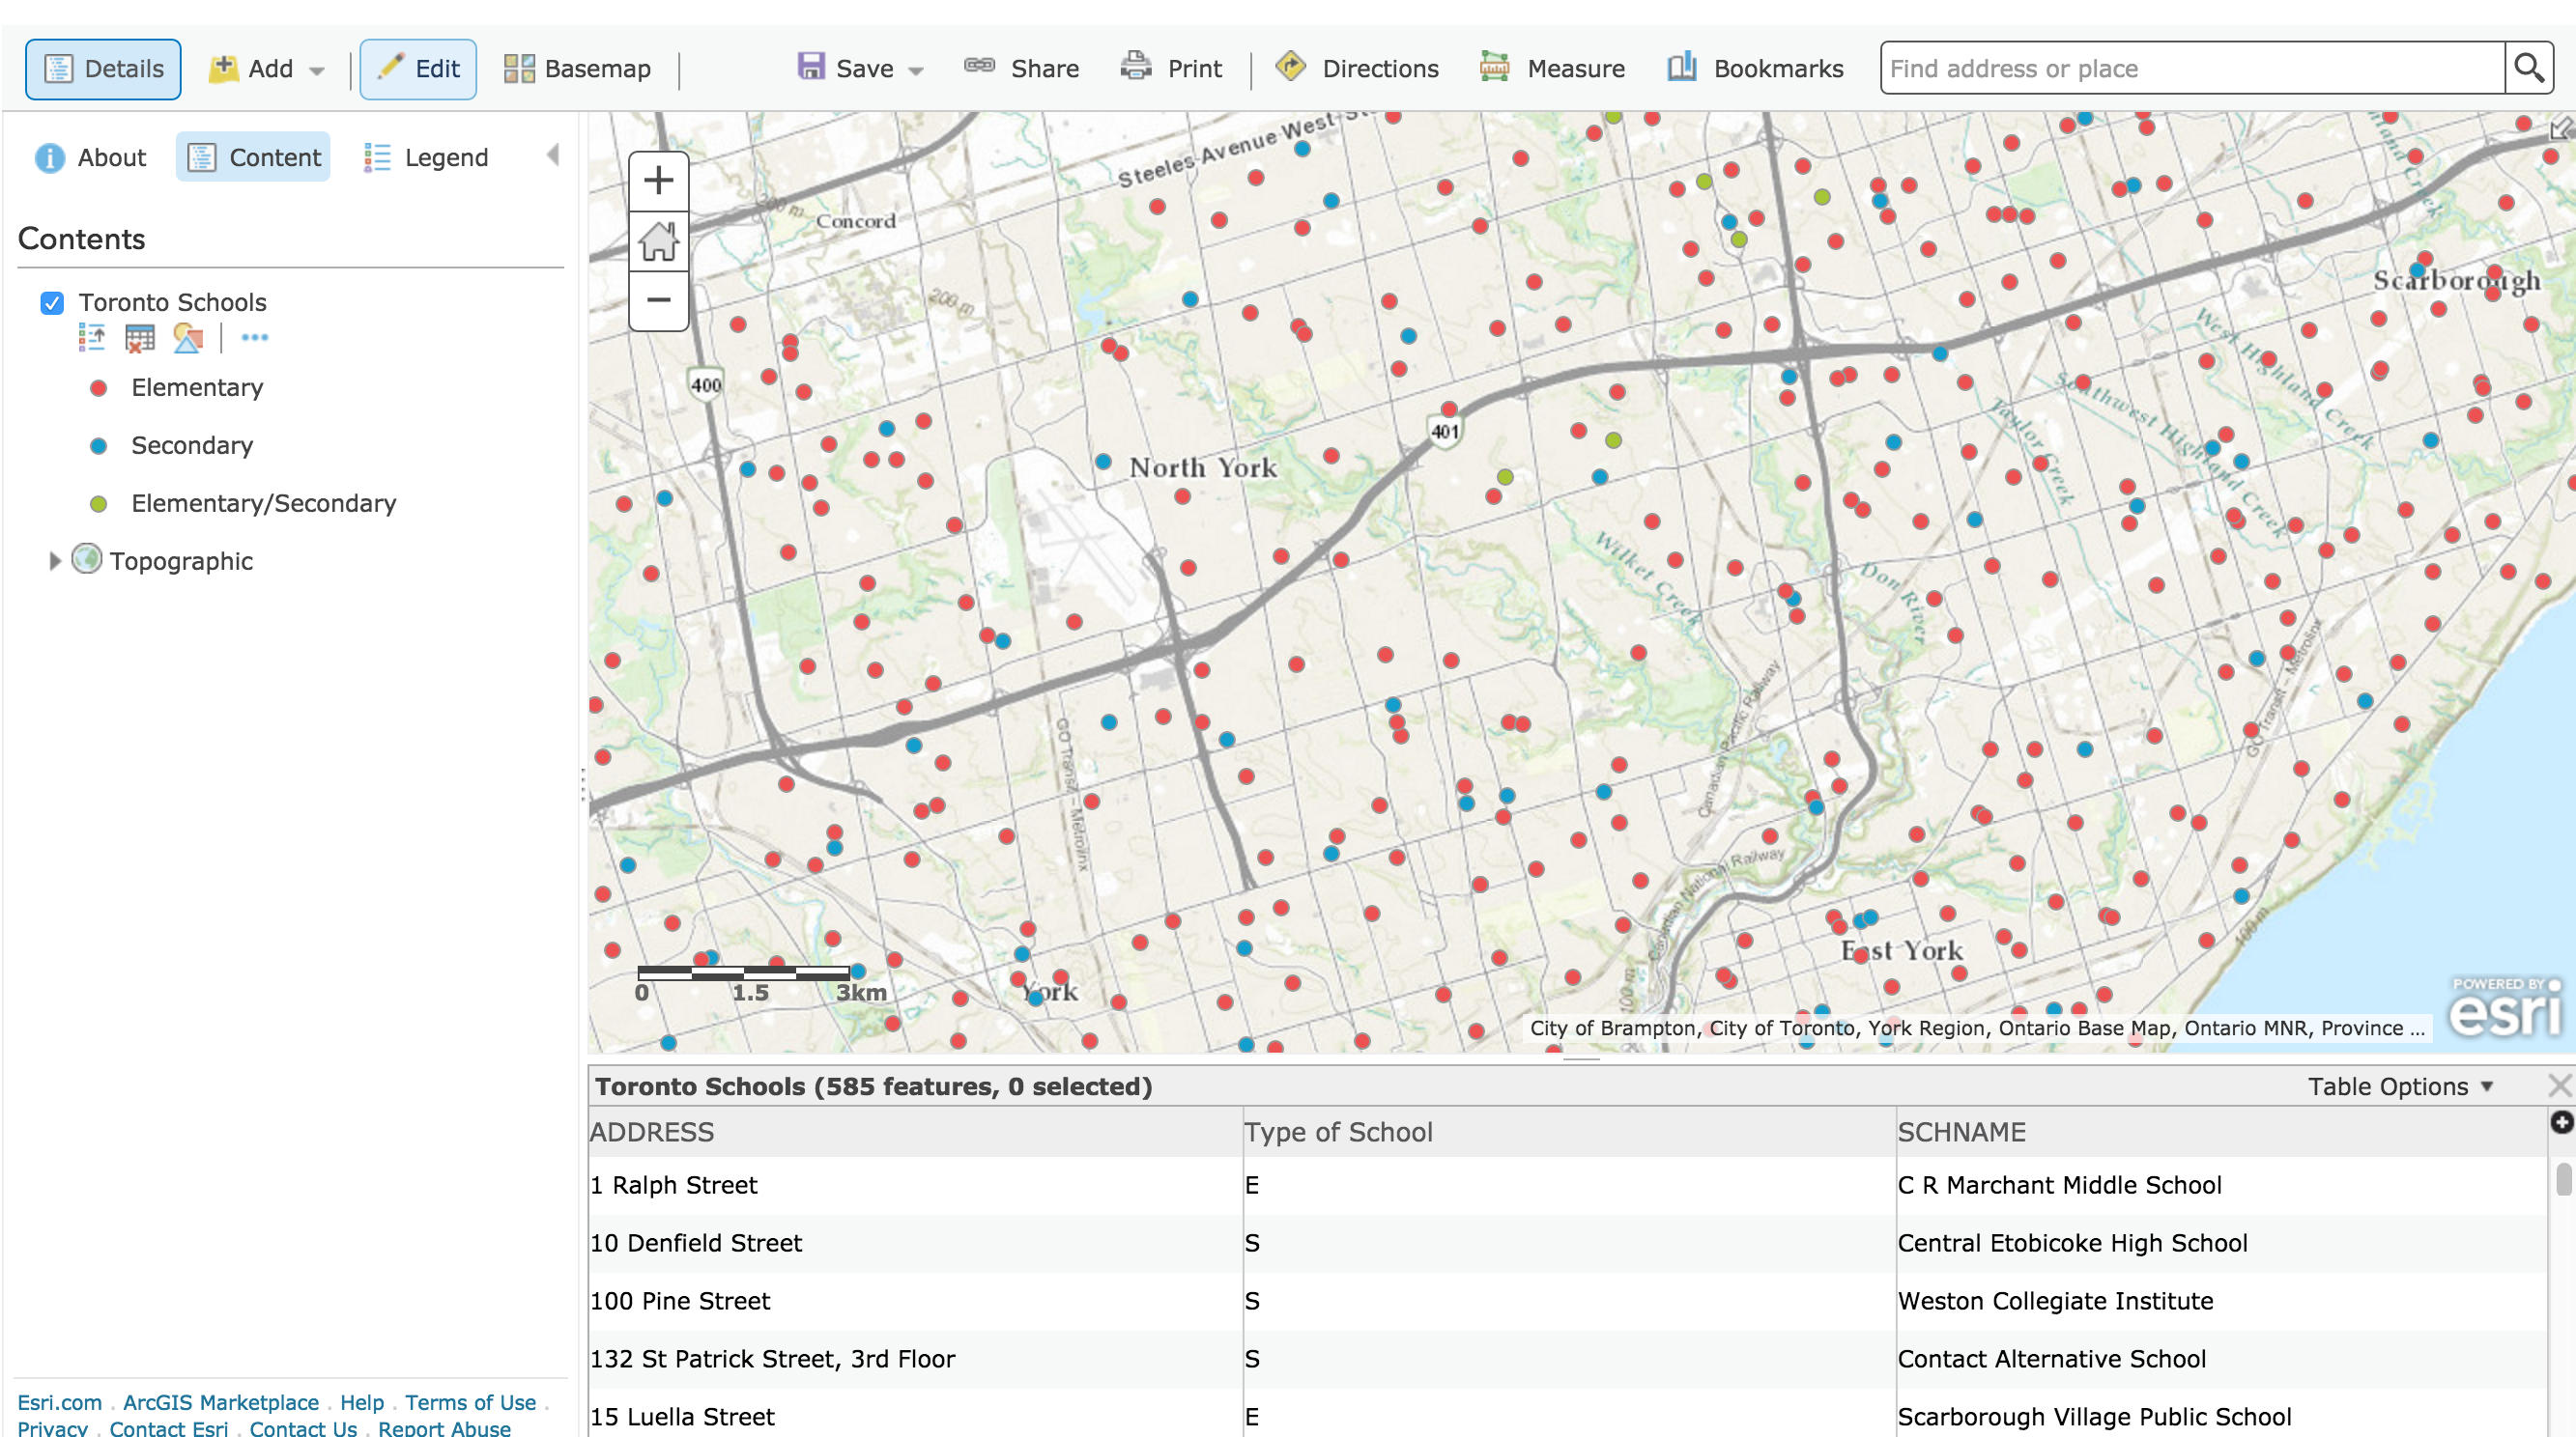Click the Share link icon
Viewport: 2576px width, 1437px height.
coord(979,66)
